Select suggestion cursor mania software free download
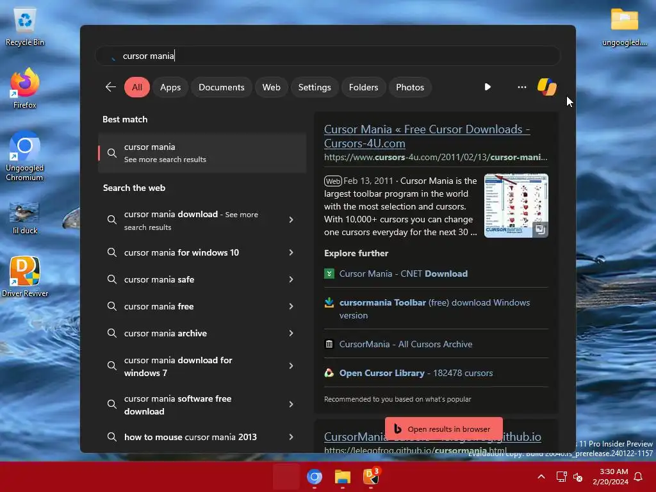The height and width of the screenshot is (492, 656). (202, 404)
